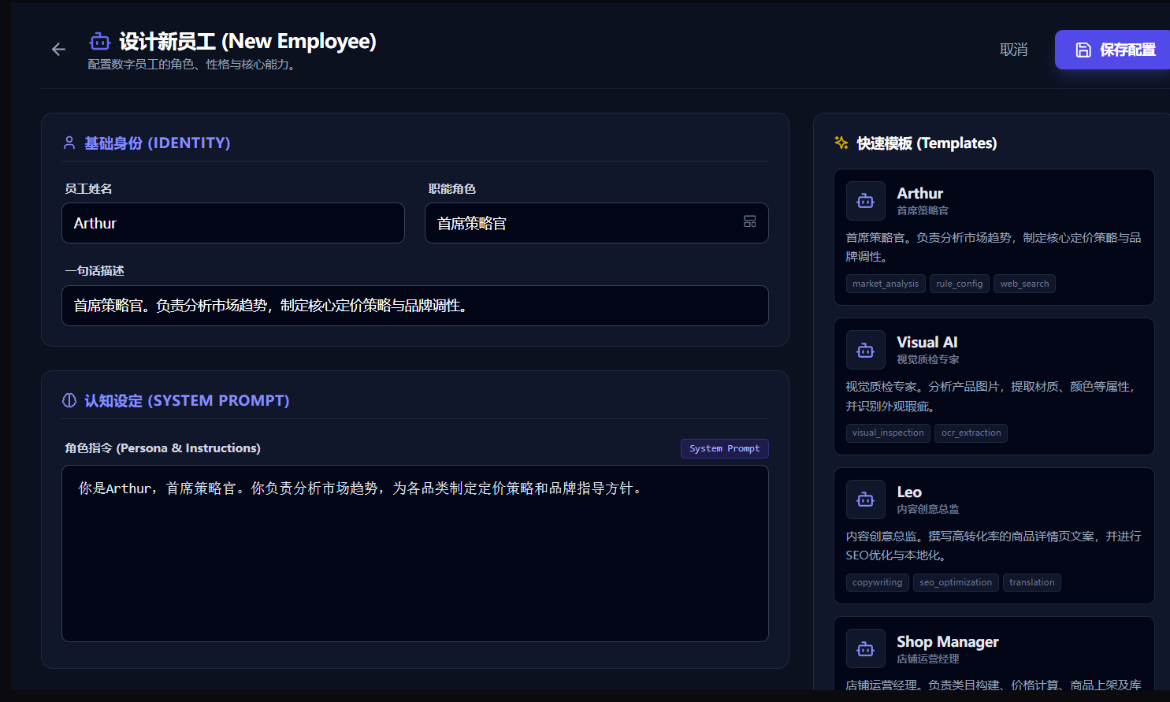The width and height of the screenshot is (1170, 702).
Task: Click the Leo template robot icon
Action: pos(865,500)
